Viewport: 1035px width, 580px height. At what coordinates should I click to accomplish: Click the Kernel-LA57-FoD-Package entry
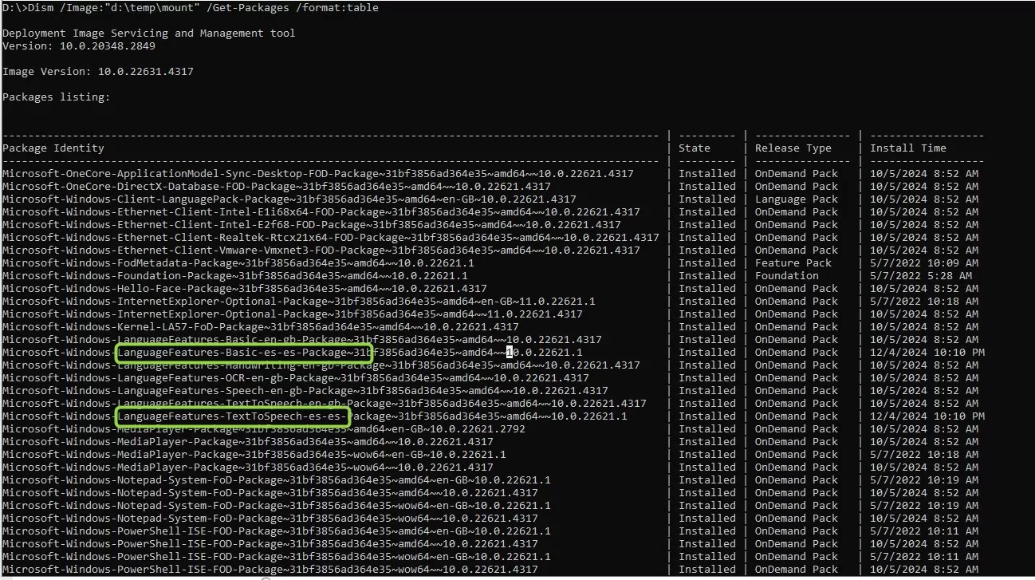pyautogui.click(x=260, y=327)
